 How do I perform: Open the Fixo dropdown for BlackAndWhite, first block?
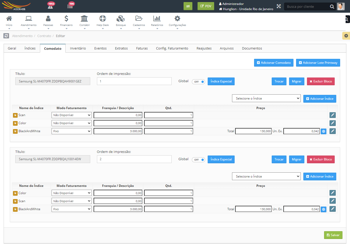coord(72,131)
